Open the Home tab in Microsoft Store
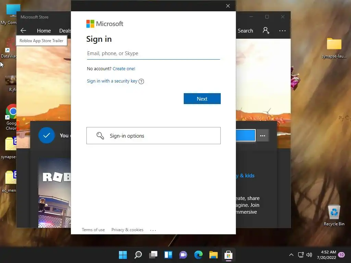The image size is (351, 263). point(44,30)
